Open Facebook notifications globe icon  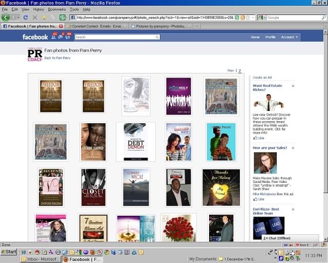68,36
